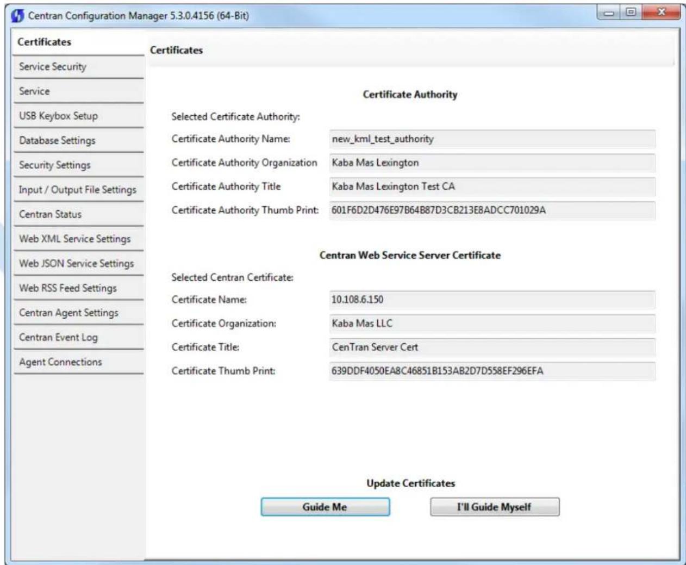Screen dimensions: 686x565
Task: Click the Certificate Authority section heading
Action: tap(410, 94)
